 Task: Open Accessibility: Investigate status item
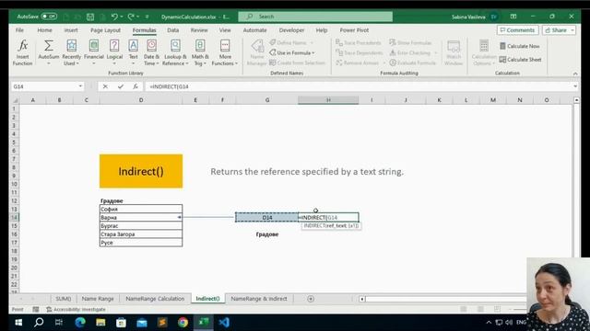tap(76, 309)
